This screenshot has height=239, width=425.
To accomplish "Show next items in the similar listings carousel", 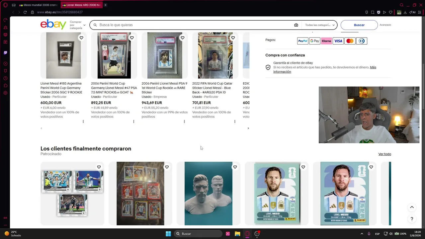I will tap(248, 128).
